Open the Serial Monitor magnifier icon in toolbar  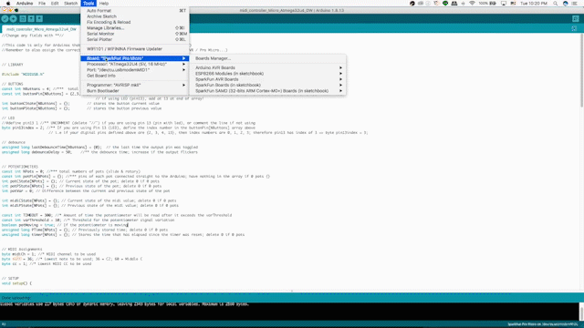(576, 18)
